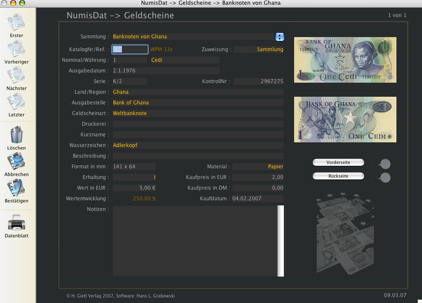Select the Währung field Cedi

pos(185,60)
